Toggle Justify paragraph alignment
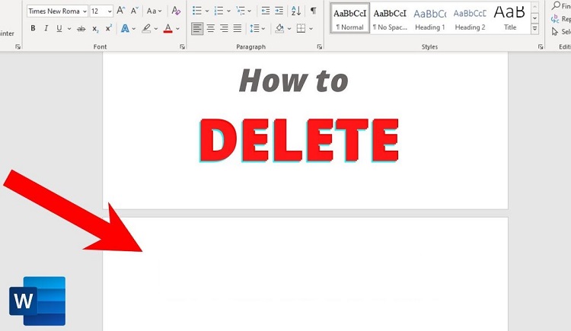 tap(238, 28)
